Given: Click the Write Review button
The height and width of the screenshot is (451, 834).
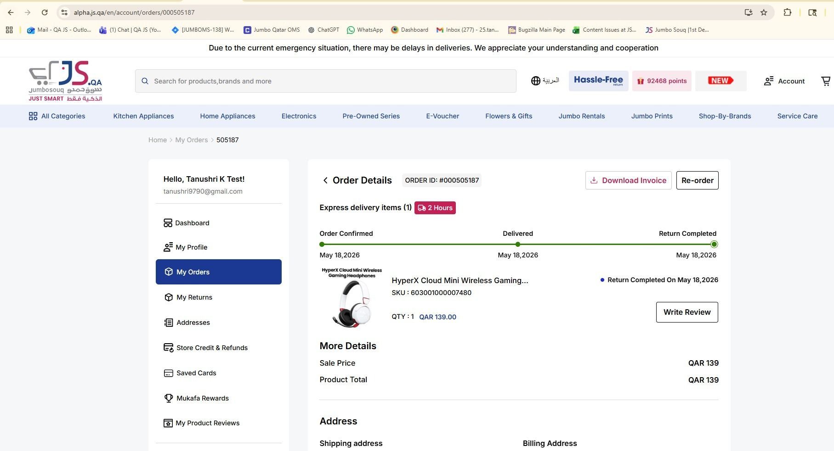Looking at the screenshot, I should coord(687,312).
